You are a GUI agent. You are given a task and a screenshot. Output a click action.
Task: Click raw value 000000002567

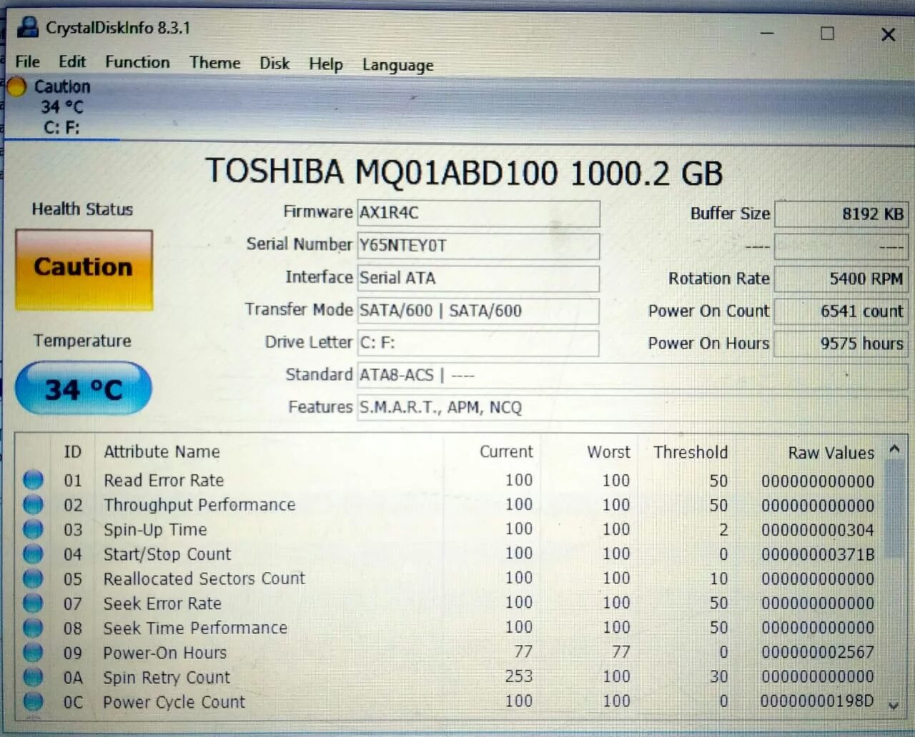click(817, 652)
